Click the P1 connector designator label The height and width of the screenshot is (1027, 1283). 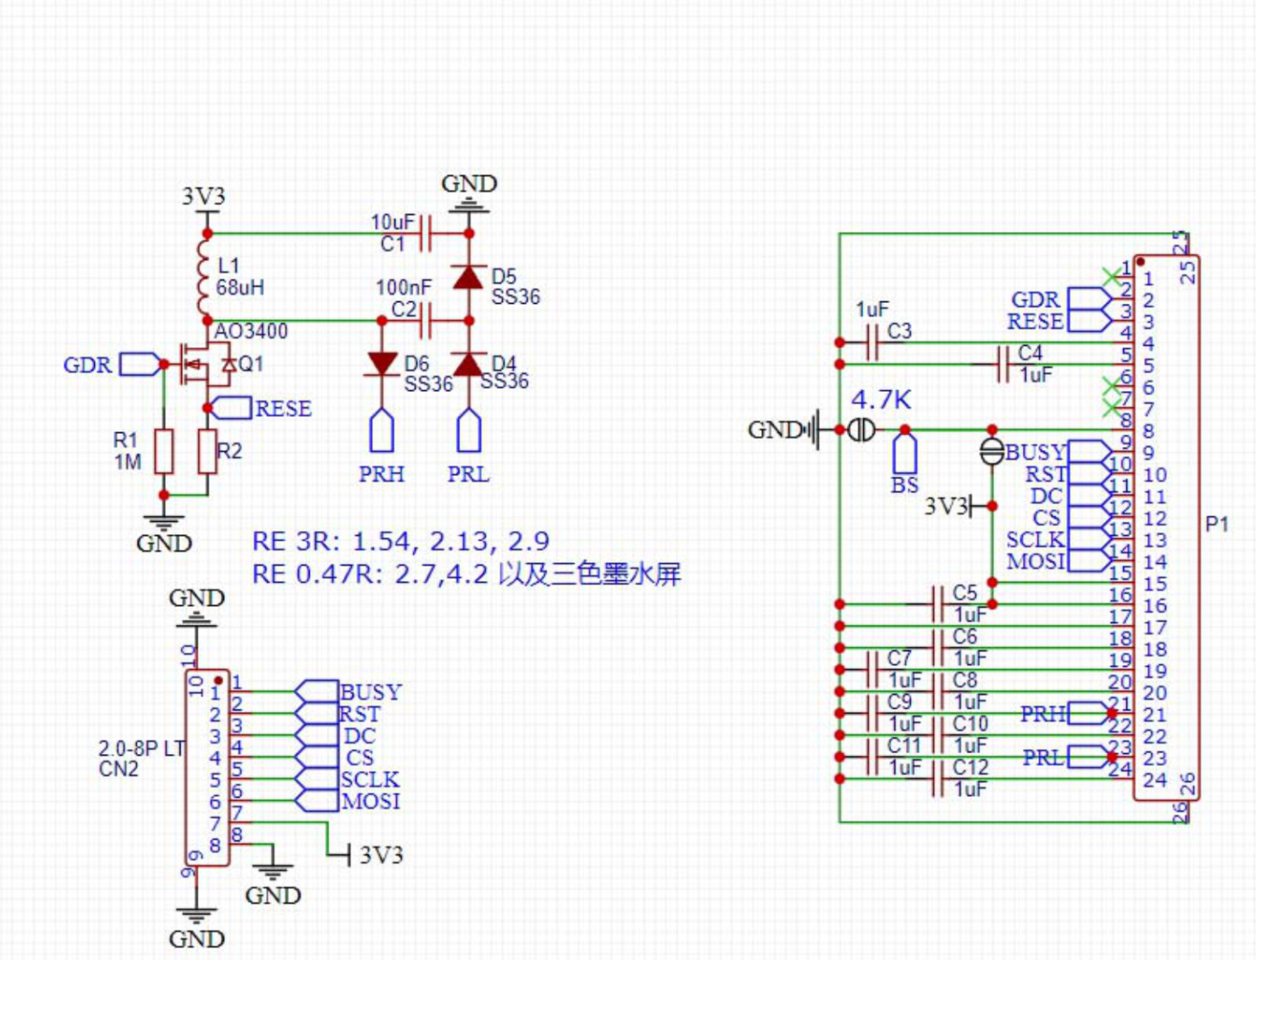[x=1216, y=524]
